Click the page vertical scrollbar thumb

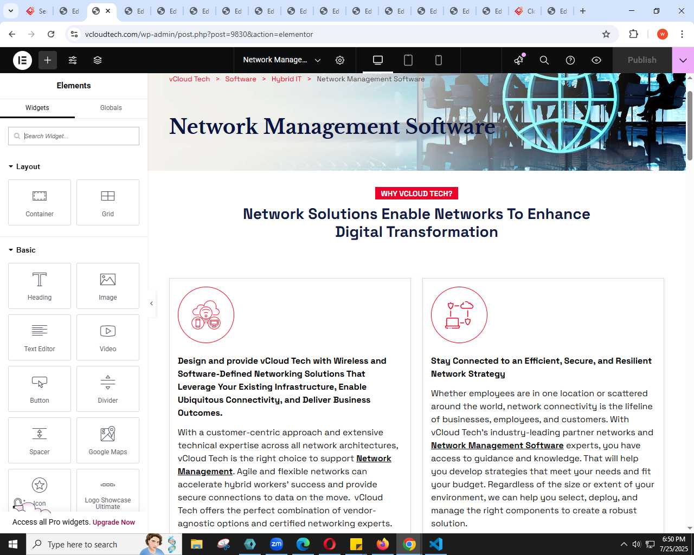coord(690,125)
